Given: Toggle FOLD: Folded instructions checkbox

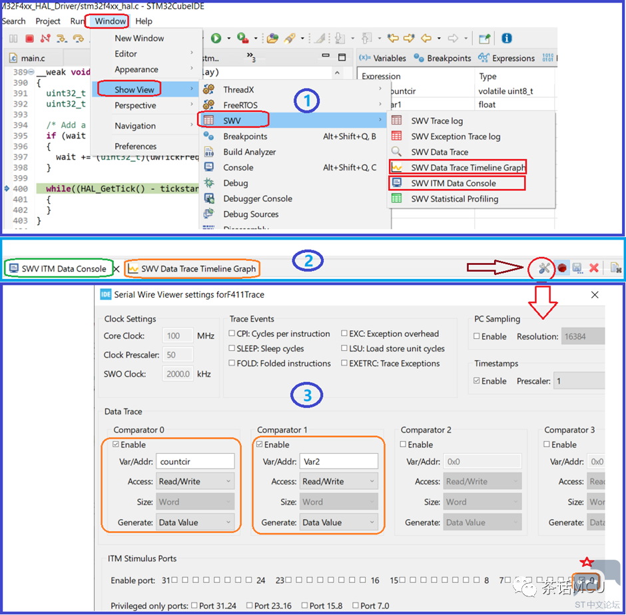Looking at the screenshot, I should [x=232, y=363].
